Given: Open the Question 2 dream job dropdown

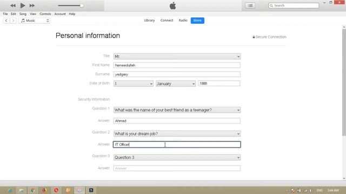Looking at the screenshot, I should tap(177, 134).
